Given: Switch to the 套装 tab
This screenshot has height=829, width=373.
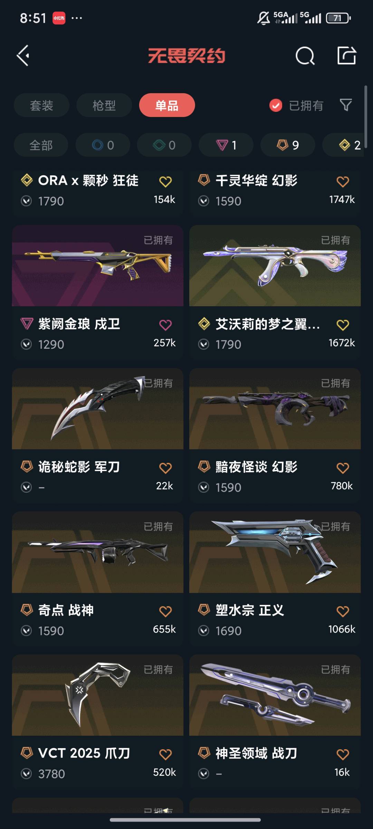Looking at the screenshot, I should pyautogui.click(x=41, y=105).
